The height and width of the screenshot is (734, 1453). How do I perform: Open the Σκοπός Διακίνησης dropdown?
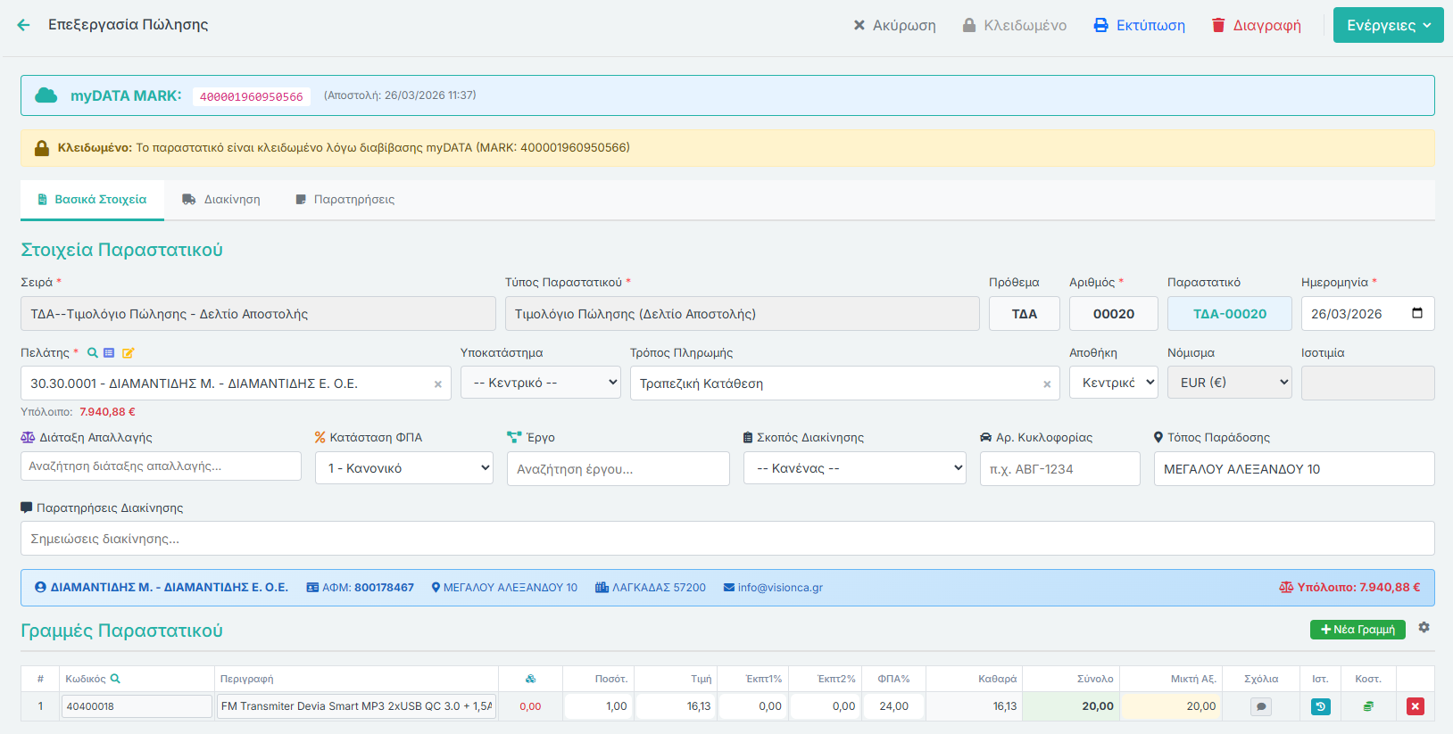[x=855, y=468]
